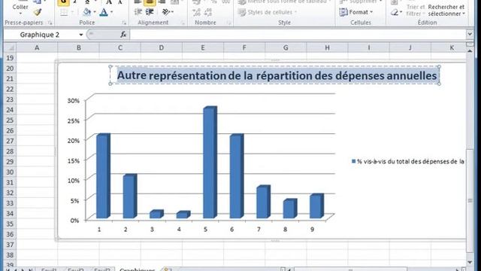Select row 37 header
This screenshot has width=481, height=271.
point(10,245)
